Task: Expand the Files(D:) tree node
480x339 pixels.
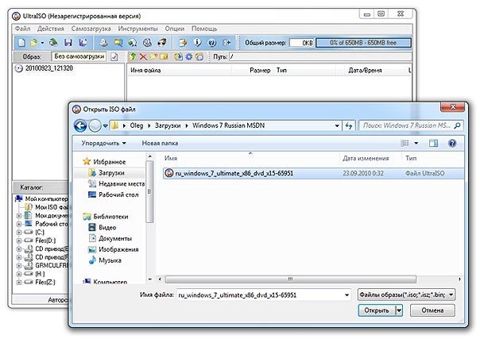Action: tap(18, 241)
